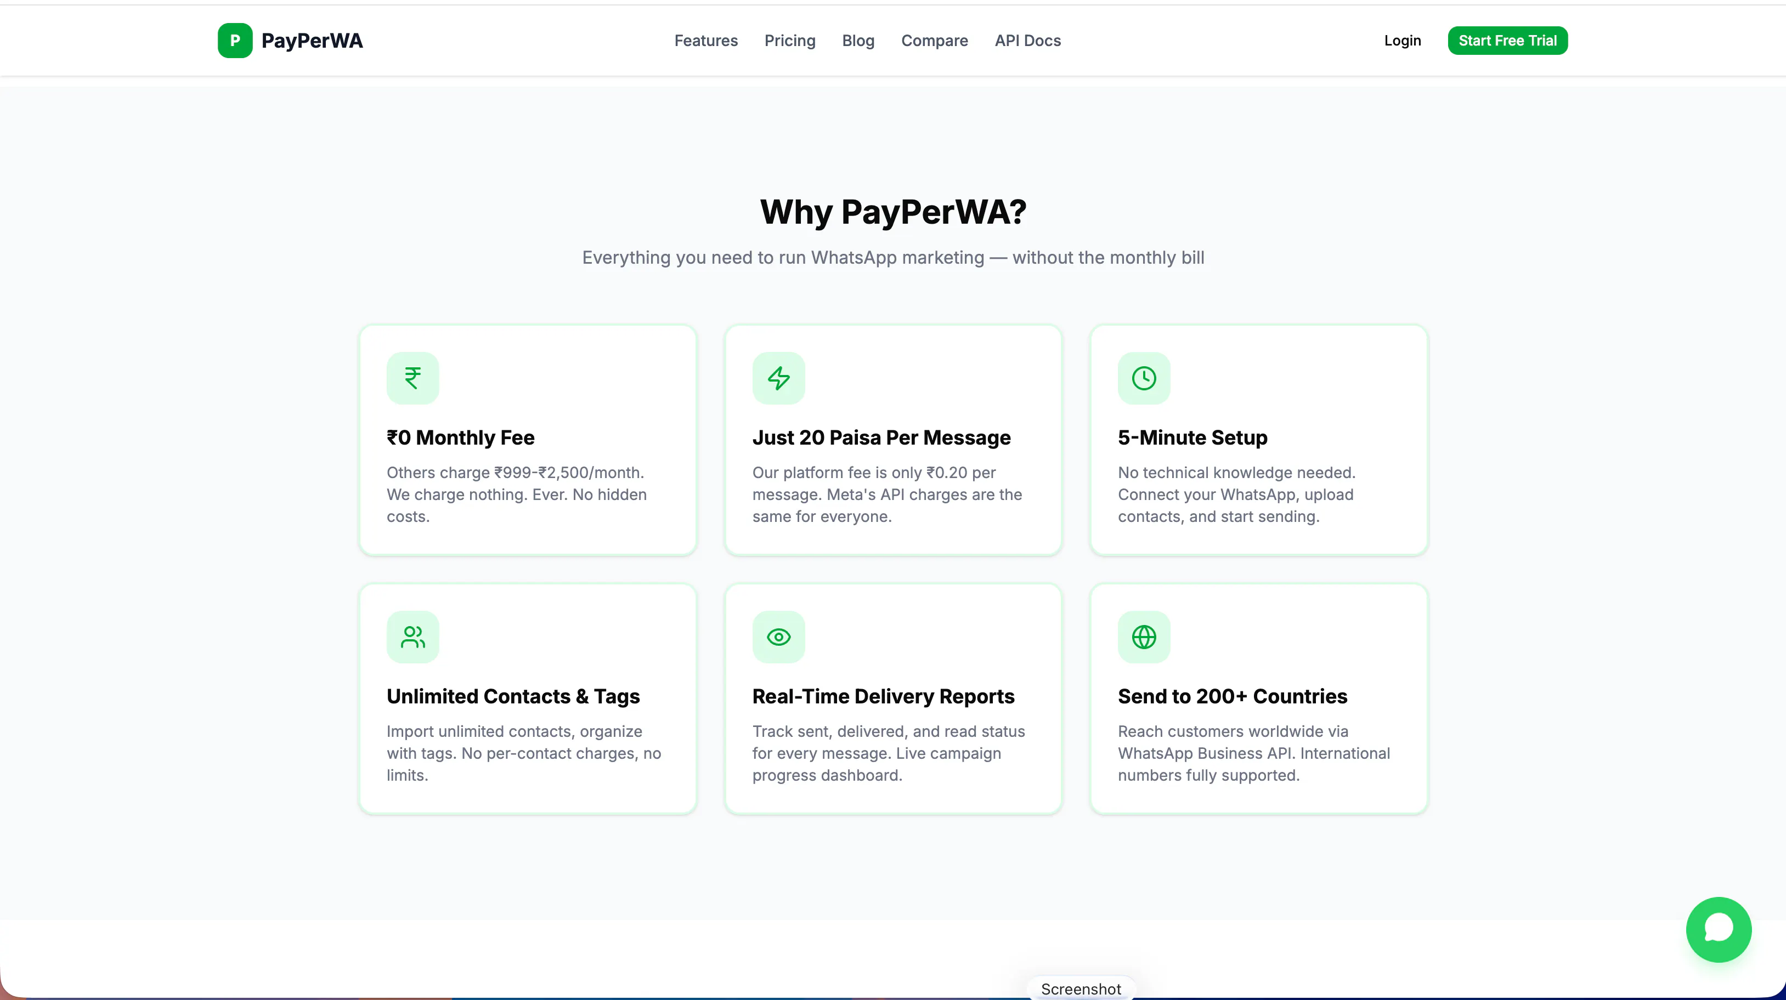Viewport: 1786px width, 1000px height.
Task: Open the green chat widget bubble
Action: click(x=1719, y=929)
